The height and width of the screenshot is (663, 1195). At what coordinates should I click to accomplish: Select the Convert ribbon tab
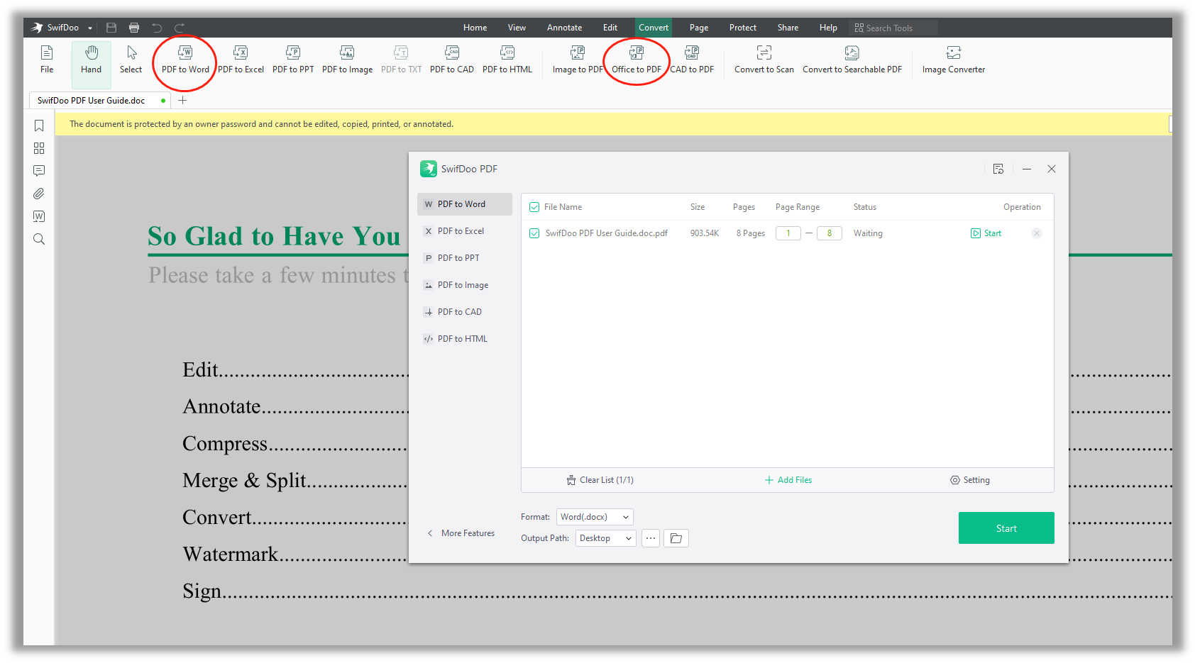pyautogui.click(x=654, y=28)
